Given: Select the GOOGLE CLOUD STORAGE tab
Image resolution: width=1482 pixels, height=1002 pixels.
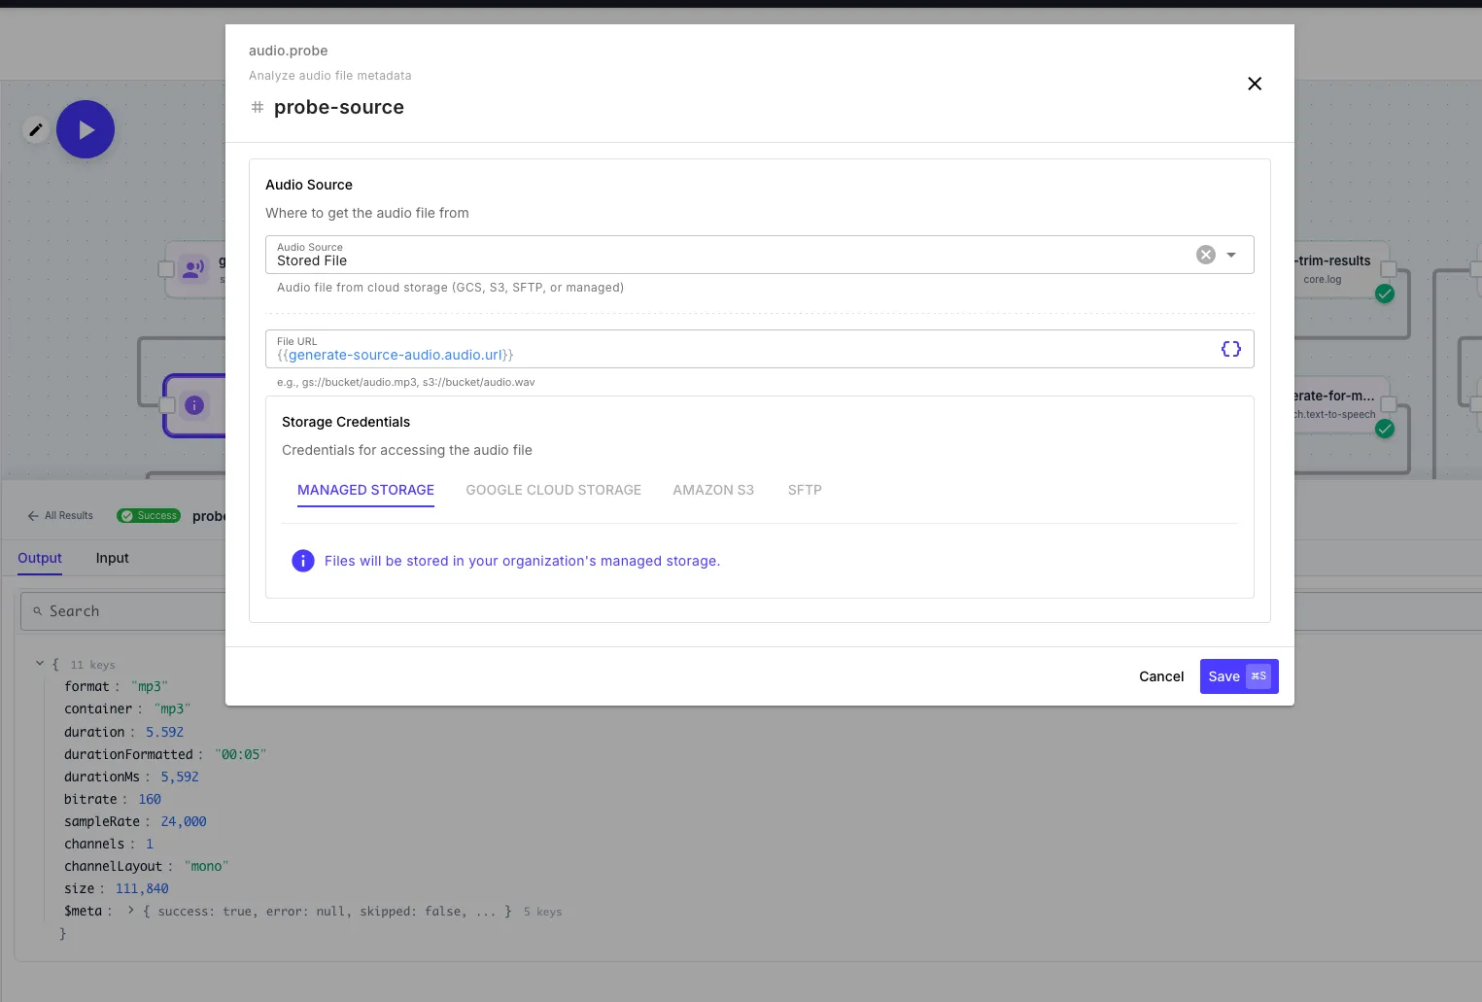Looking at the screenshot, I should click(x=553, y=490).
